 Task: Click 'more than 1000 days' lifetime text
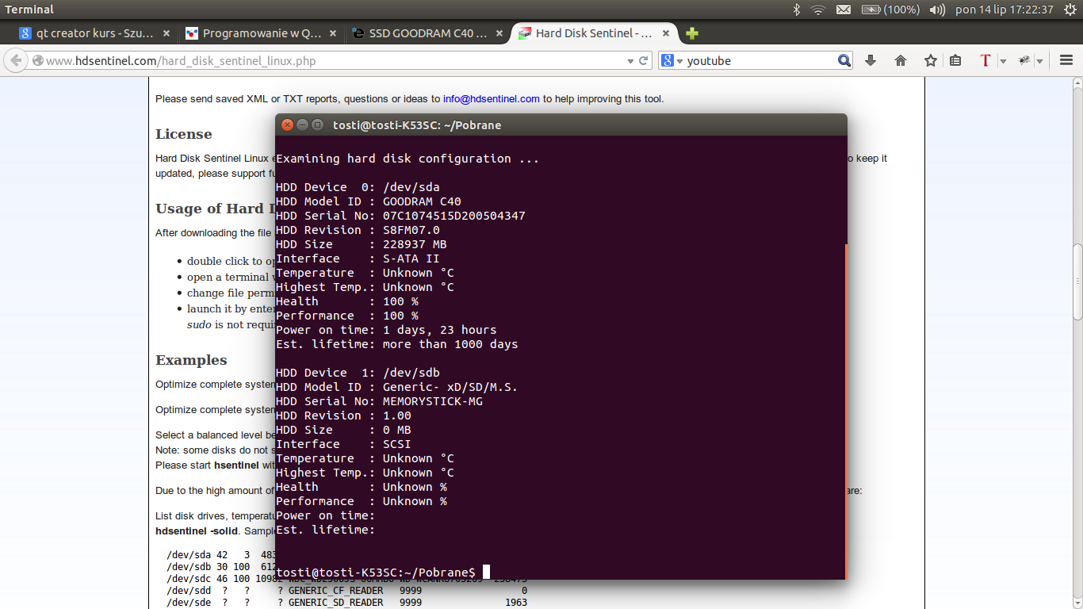click(x=450, y=344)
